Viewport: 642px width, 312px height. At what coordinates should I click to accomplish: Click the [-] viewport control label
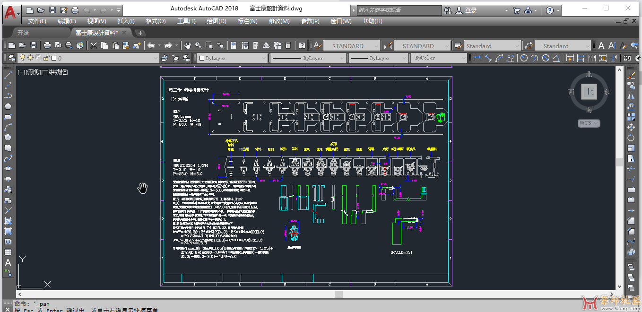21,72
